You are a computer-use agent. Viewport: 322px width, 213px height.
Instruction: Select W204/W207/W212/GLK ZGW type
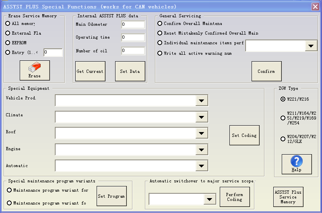coord(283,139)
